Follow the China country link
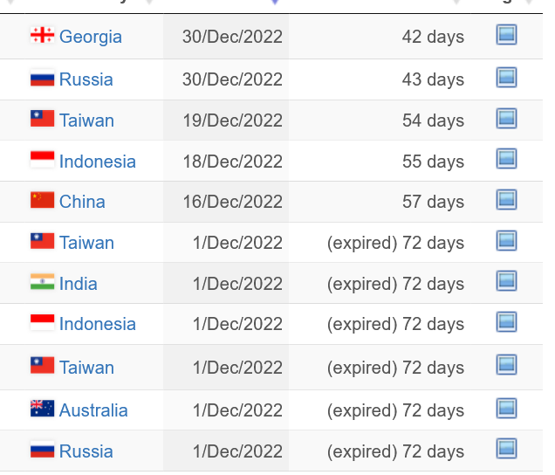This screenshot has width=555, height=475. coord(82,202)
